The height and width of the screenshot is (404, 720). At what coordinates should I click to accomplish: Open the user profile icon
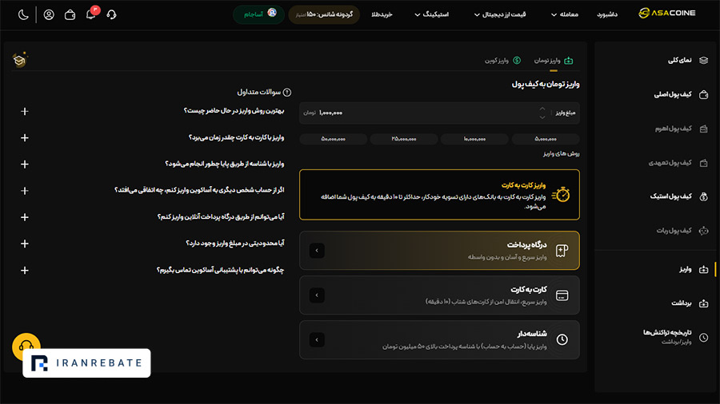(49, 14)
